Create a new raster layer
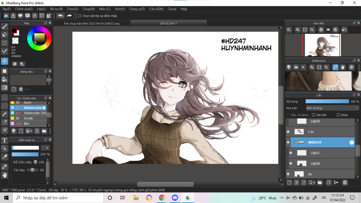The width and height of the screenshot is (361, 203). (289, 183)
